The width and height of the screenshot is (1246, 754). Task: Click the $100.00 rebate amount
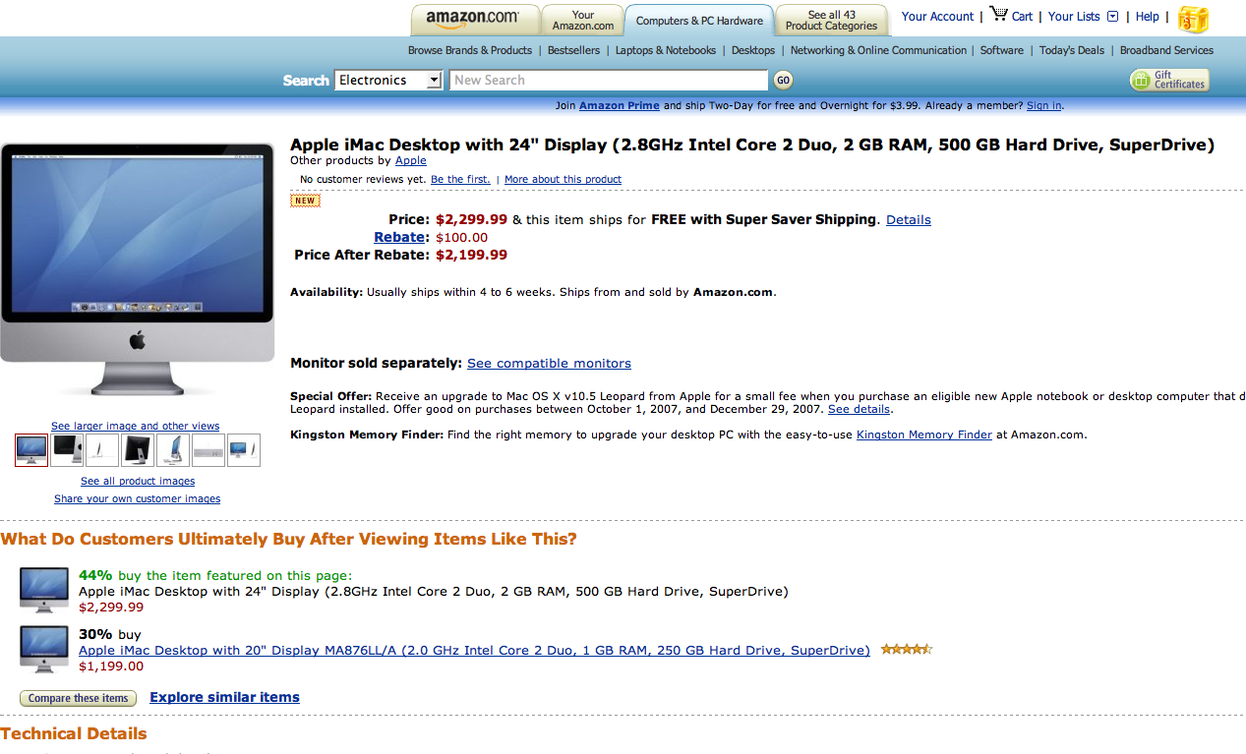click(x=461, y=237)
